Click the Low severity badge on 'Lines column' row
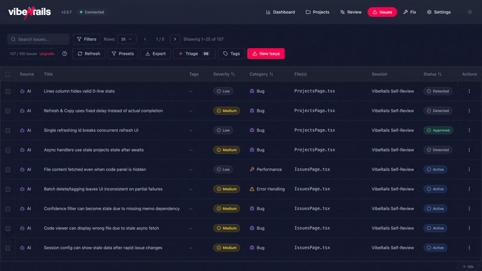The width and height of the screenshot is (482, 271). (x=223, y=92)
